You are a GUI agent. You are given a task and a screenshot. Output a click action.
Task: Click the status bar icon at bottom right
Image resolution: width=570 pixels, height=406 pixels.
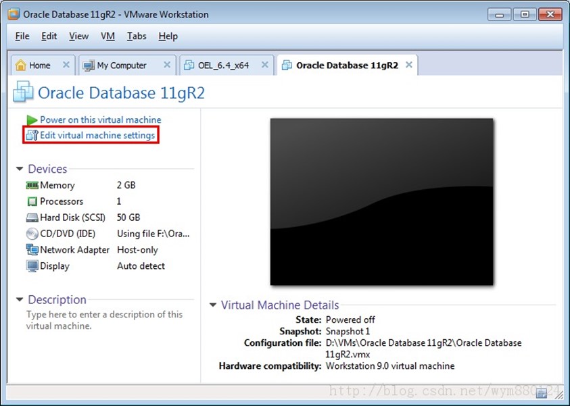coord(542,392)
